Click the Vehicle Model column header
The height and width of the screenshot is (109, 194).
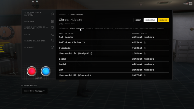click(67, 34)
